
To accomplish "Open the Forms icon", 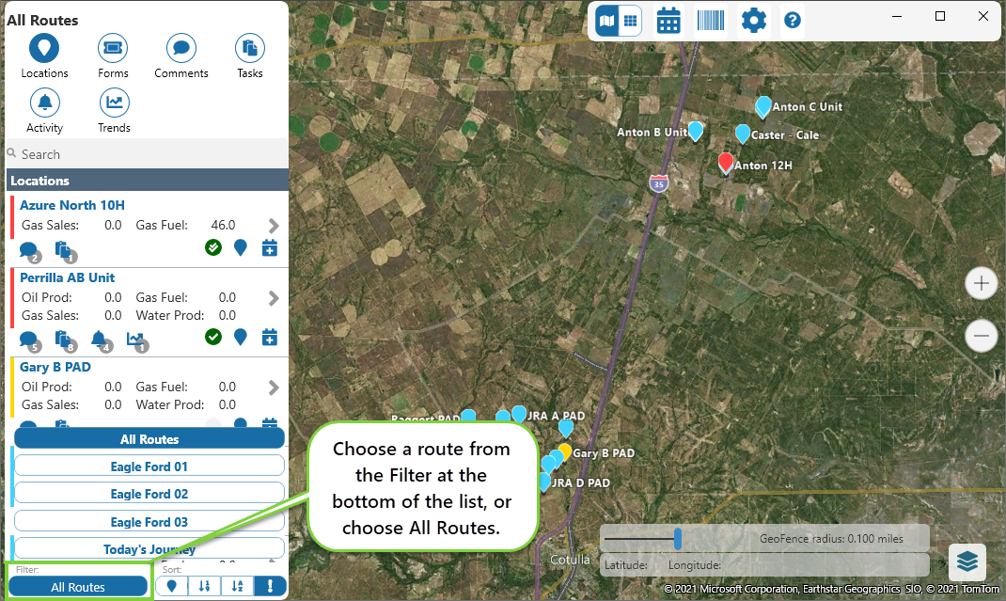I will tap(113, 48).
